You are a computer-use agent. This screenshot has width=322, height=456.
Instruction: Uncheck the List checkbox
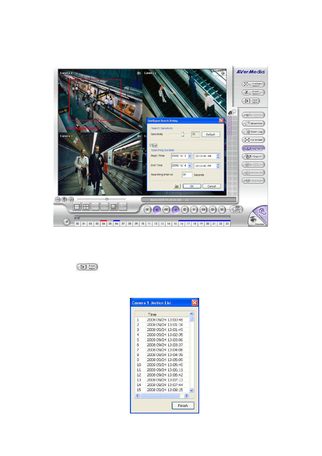151,146
